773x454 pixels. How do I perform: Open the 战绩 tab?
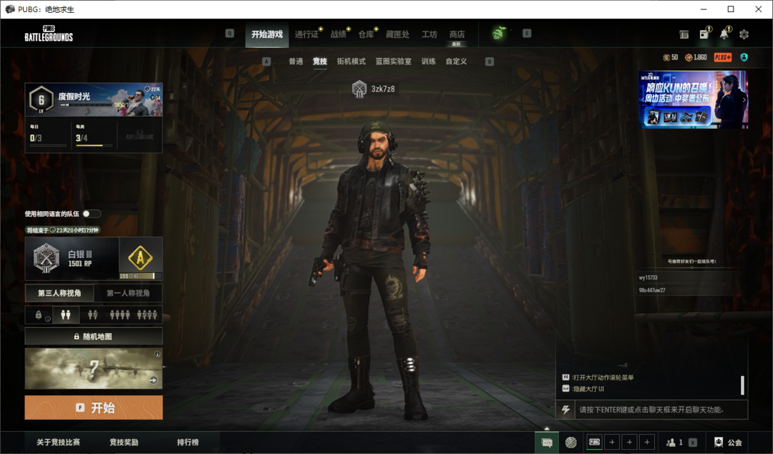338,34
